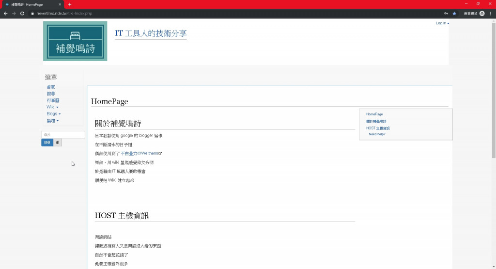Open 行事曆 in the sidebar menu

[x=53, y=100]
